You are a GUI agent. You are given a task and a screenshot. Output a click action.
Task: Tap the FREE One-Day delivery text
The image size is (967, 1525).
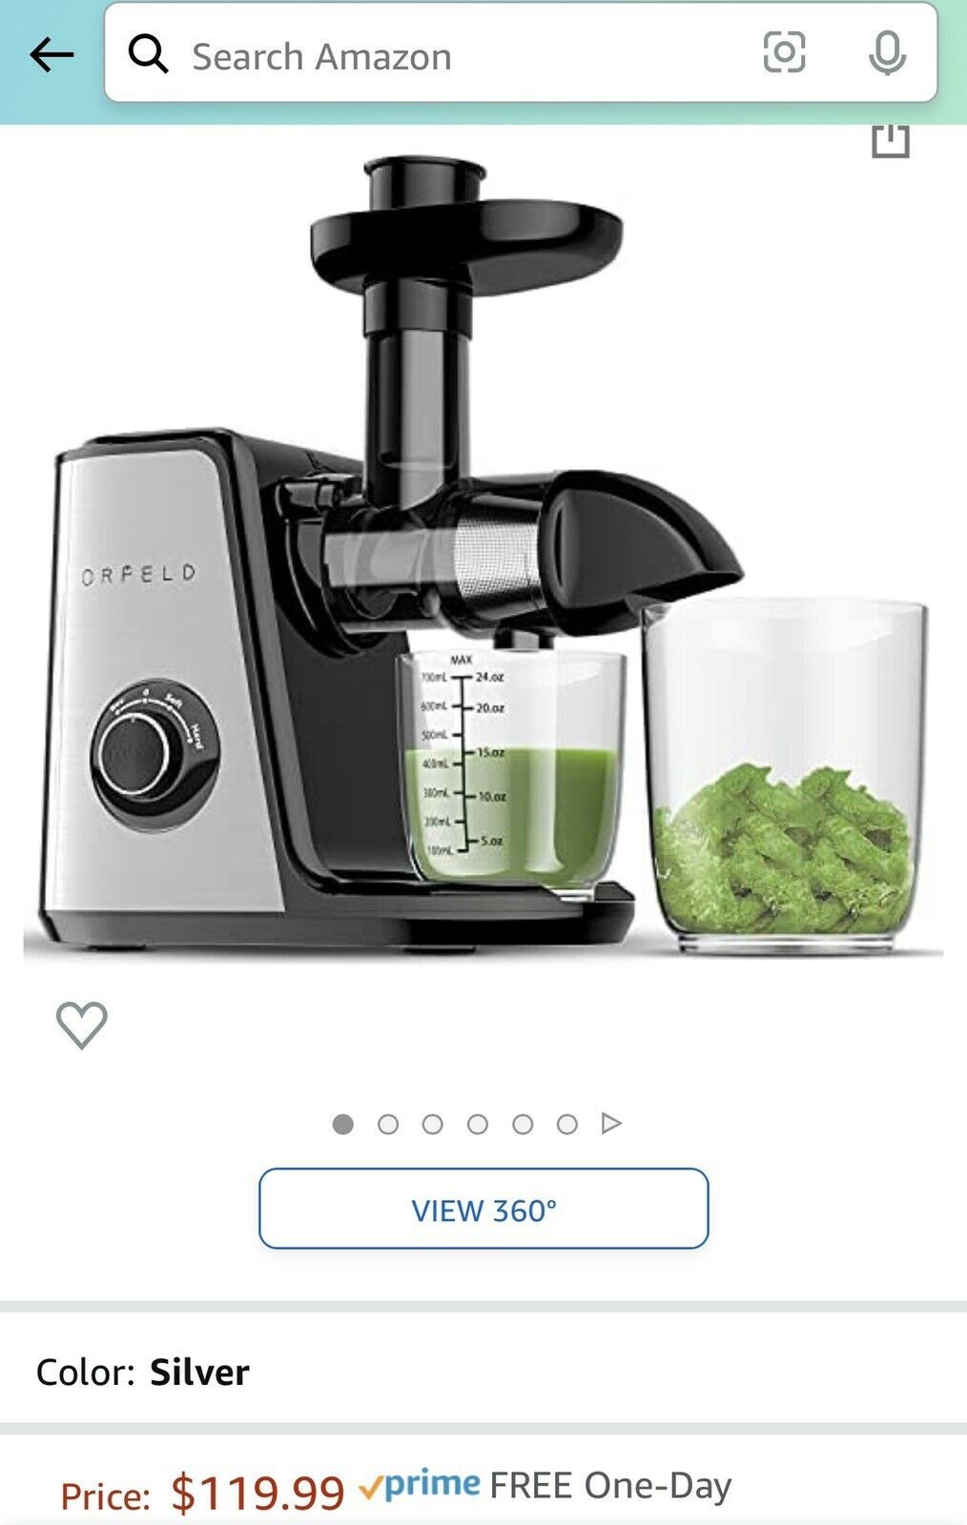tap(610, 1485)
